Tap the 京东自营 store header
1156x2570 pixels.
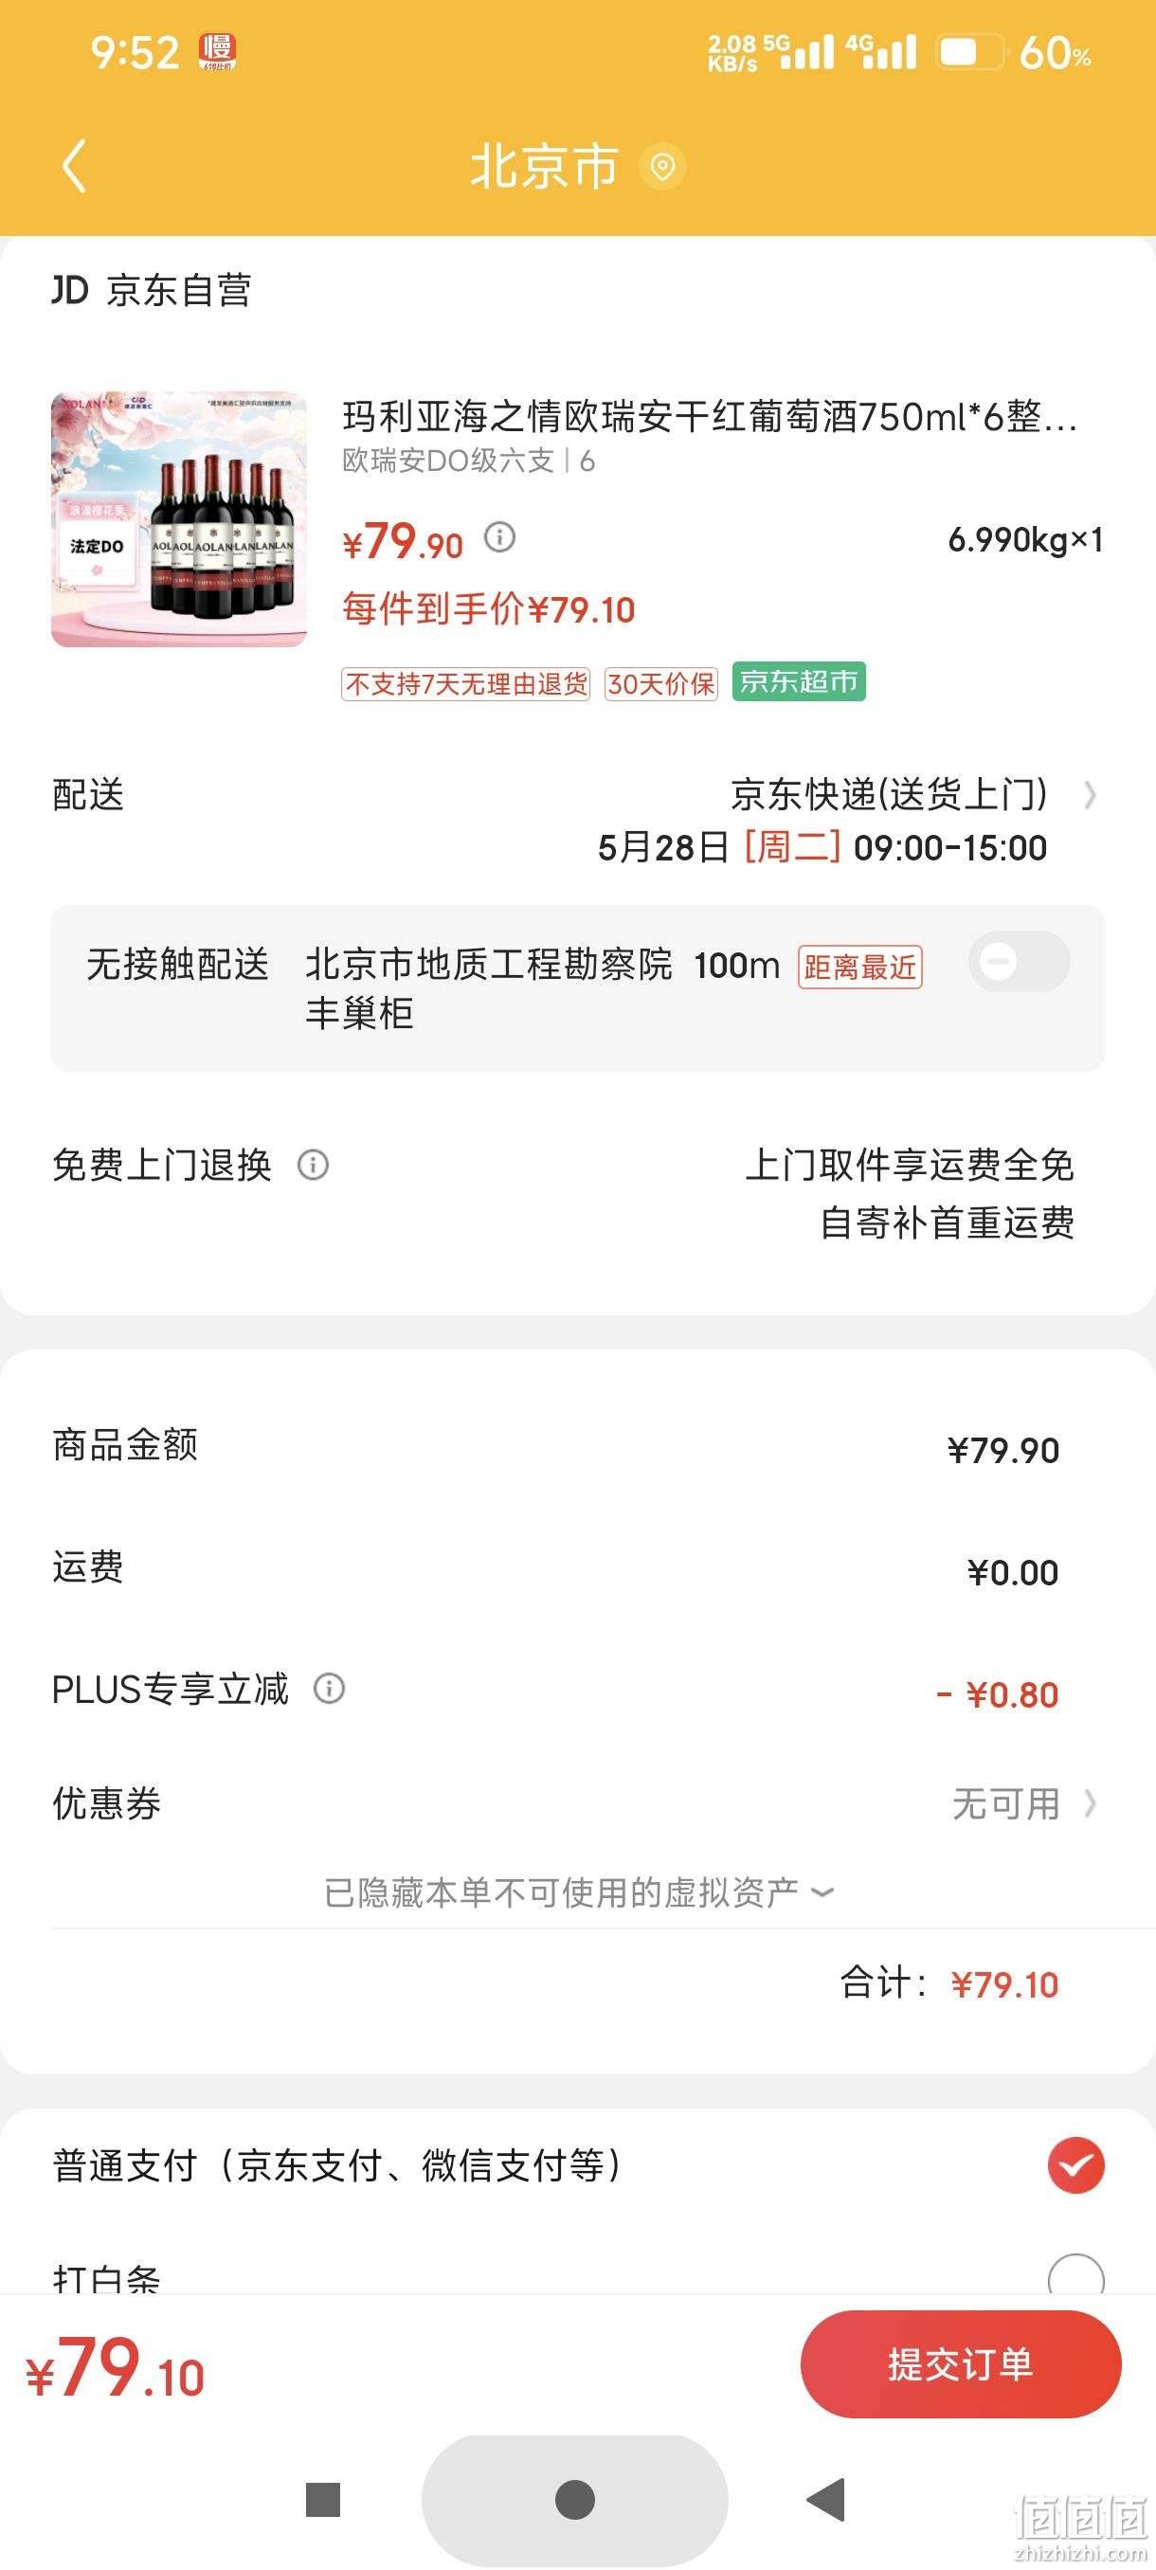click(x=152, y=290)
